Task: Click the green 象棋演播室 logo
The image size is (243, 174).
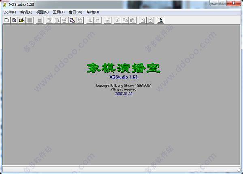Action: 124,68
